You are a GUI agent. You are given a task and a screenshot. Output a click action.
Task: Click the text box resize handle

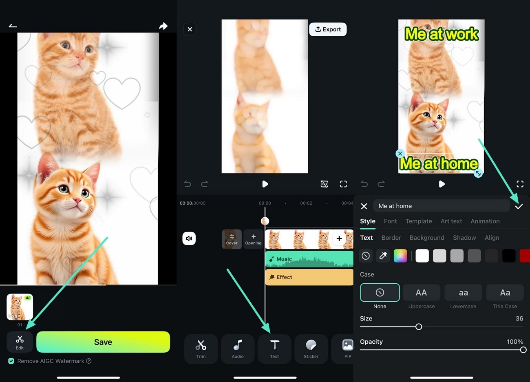478,173
